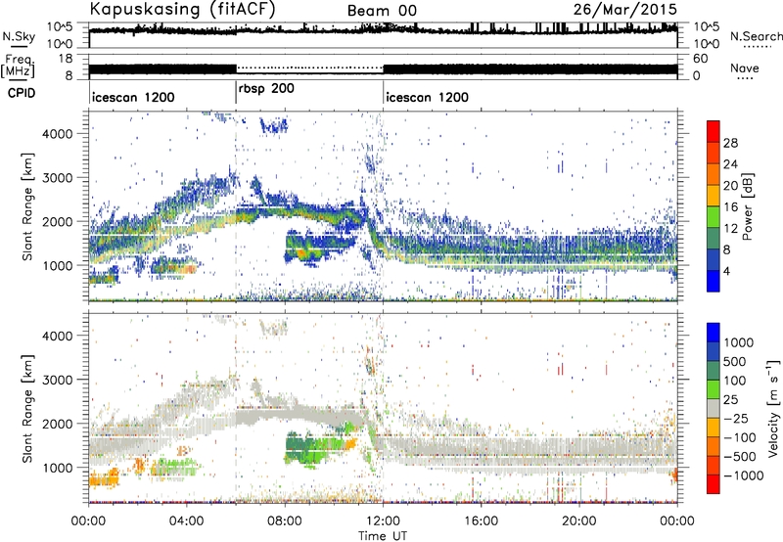
Task: Pick the blue top segment of Velocity color bar
Action: click(714, 333)
